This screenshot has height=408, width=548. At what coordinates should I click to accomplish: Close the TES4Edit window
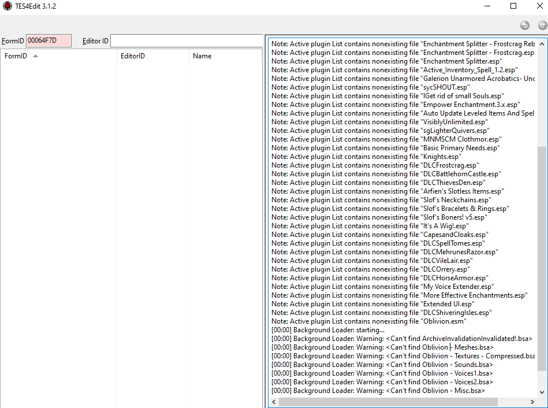(x=537, y=6)
